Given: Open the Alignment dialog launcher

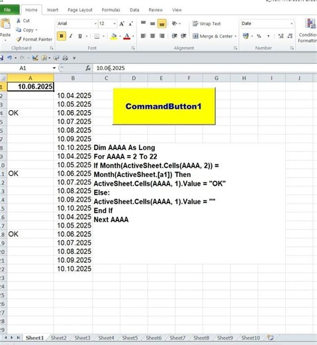Looking at the screenshot, I should (x=236, y=48).
